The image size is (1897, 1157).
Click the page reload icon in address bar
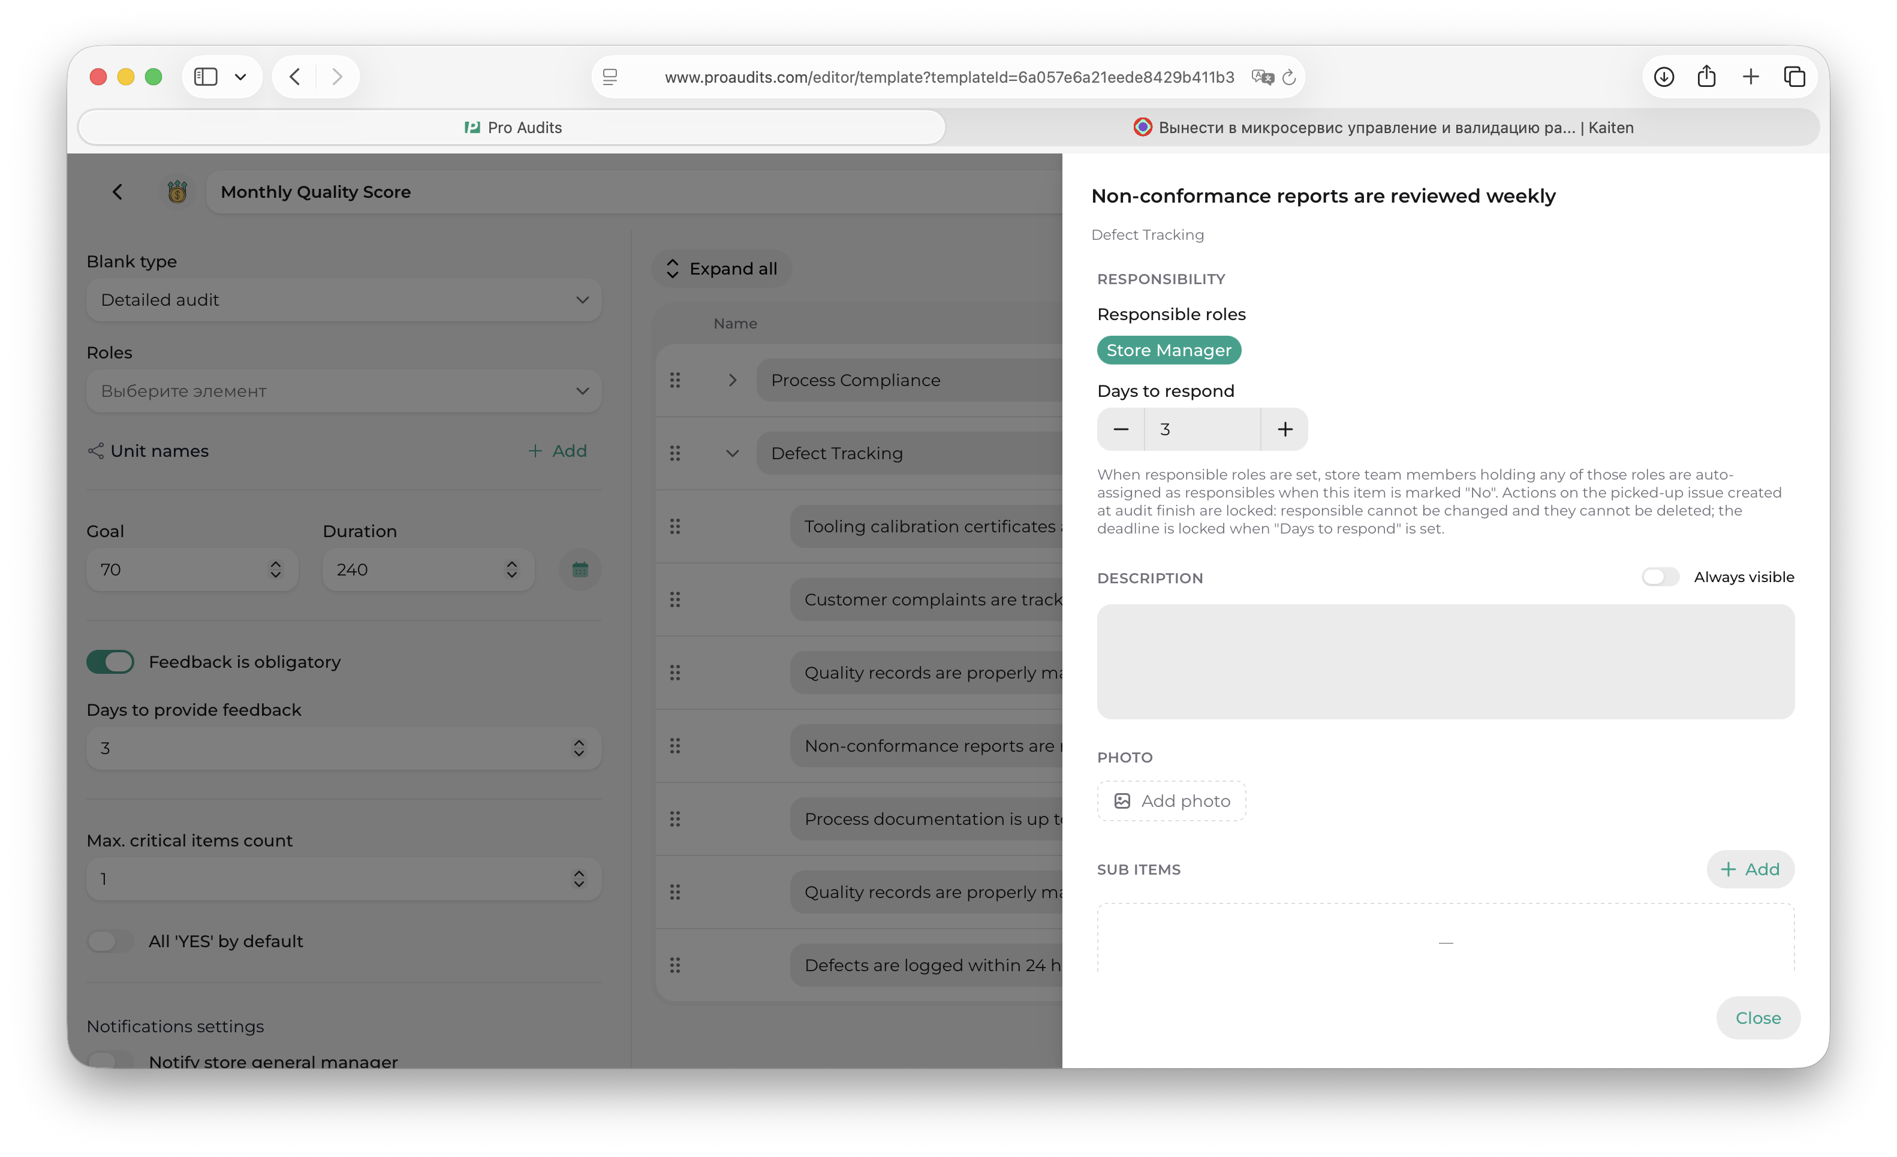pos(1290,77)
